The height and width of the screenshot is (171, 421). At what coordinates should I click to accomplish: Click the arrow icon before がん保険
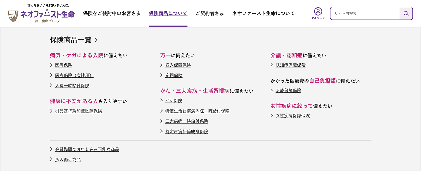[161, 101]
